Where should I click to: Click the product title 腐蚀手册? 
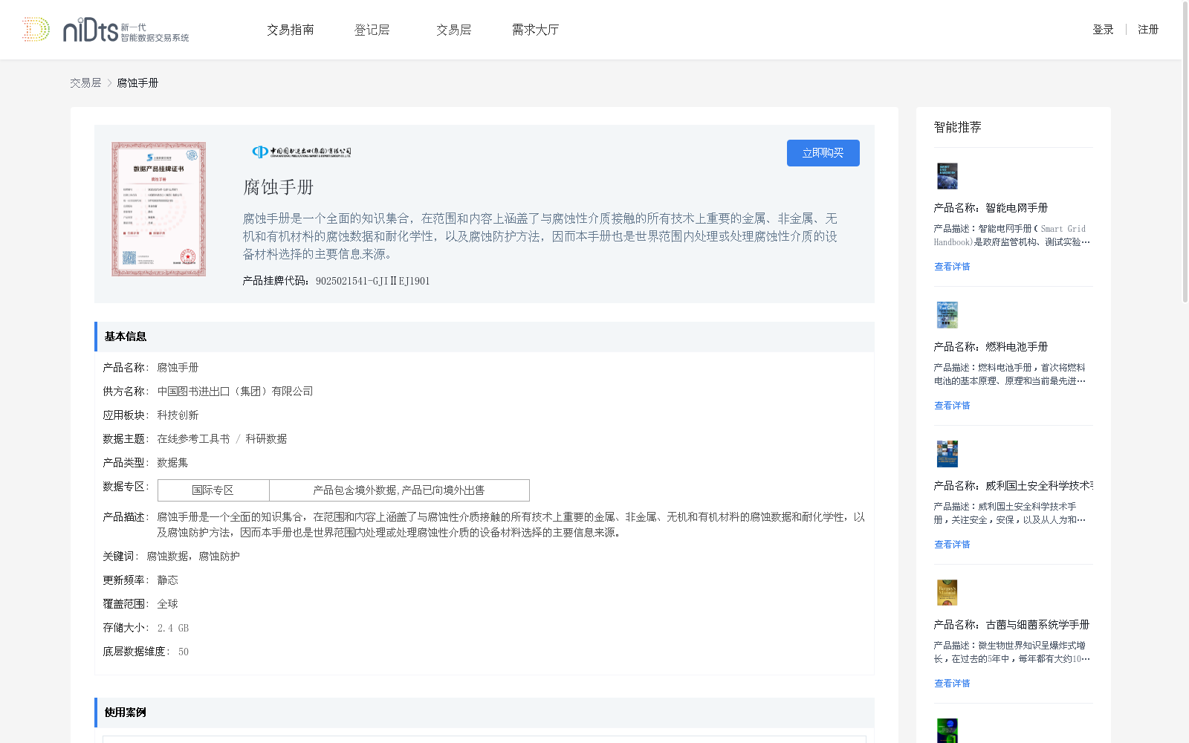279,187
